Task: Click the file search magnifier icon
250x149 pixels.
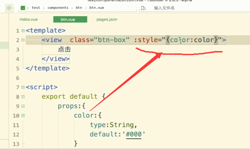Action: coord(143,8)
